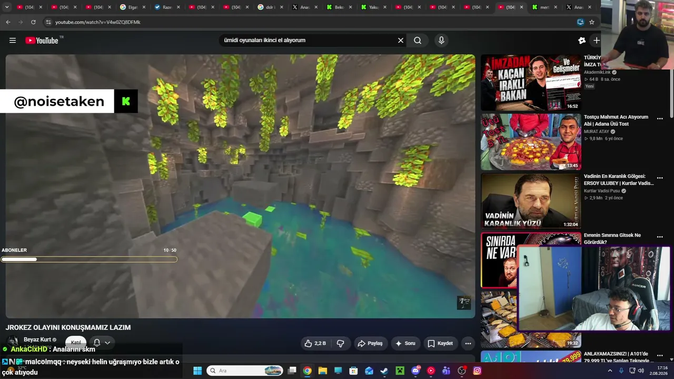Image resolution: width=674 pixels, height=379 pixels.
Task: Open the Vadinin Karanlık Yüzü thumbnail
Action: point(531,201)
